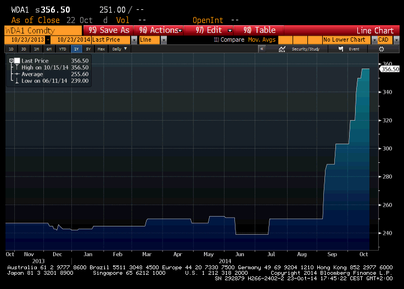This screenshot has height=289, width=404.
Task: Click the 'As of Close' header text
Action: click(x=36, y=20)
